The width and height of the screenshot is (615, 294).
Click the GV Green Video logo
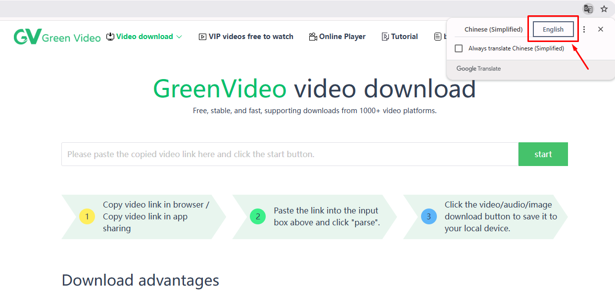point(56,36)
